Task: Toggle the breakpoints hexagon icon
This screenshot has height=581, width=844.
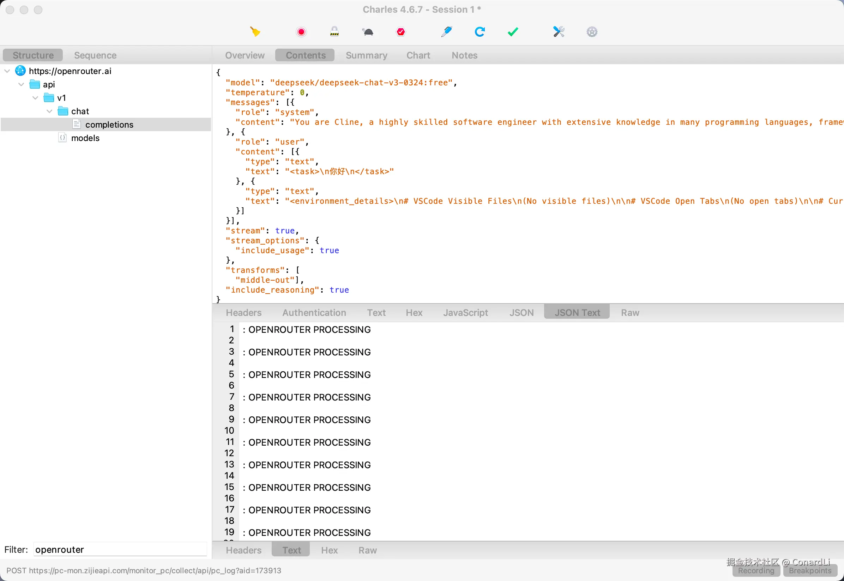Action: point(401,32)
